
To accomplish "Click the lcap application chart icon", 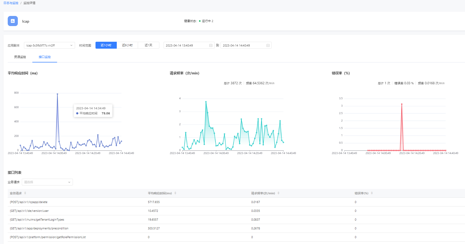I will click(x=13, y=21).
